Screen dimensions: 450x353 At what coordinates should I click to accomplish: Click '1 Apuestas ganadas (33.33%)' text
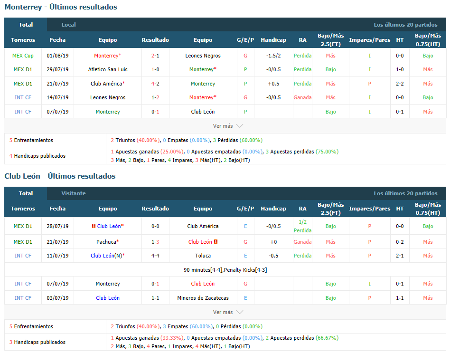[147, 338]
